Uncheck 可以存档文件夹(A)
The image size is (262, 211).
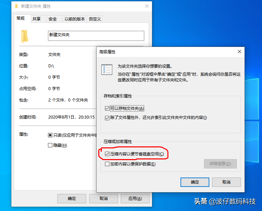(107, 109)
